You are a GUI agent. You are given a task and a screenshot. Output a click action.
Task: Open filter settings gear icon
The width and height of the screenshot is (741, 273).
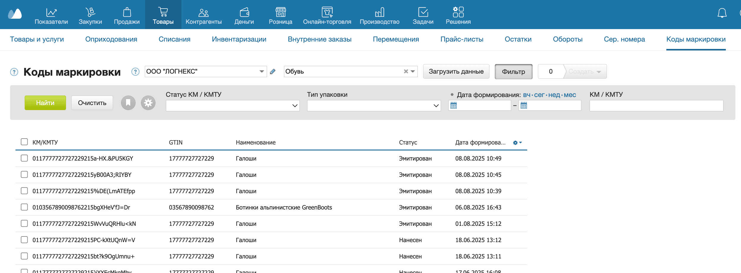click(148, 103)
